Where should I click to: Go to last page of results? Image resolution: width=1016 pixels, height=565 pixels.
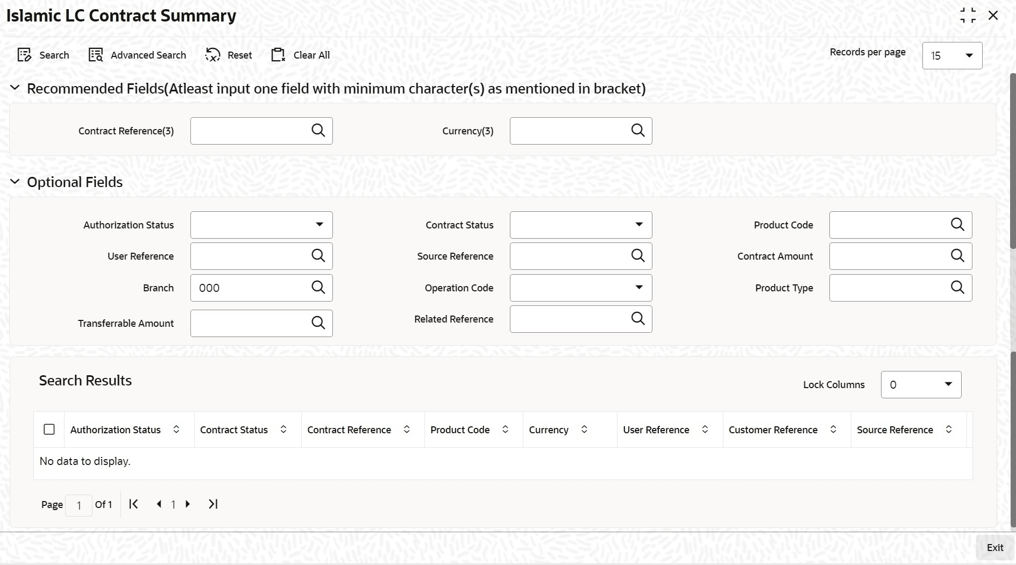coord(213,504)
